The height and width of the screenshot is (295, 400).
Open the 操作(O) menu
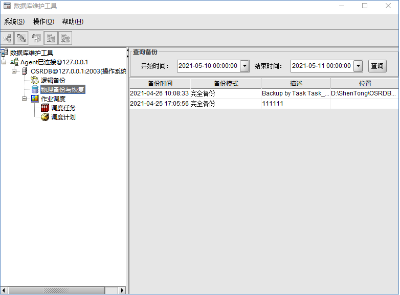click(43, 21)
